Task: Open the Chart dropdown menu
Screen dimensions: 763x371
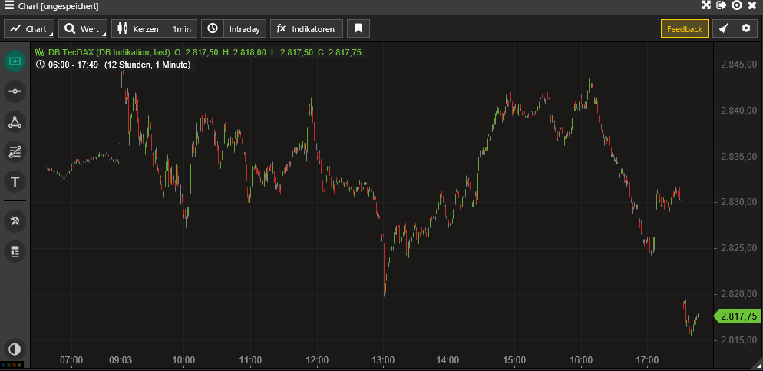Action: pos(29,29)
